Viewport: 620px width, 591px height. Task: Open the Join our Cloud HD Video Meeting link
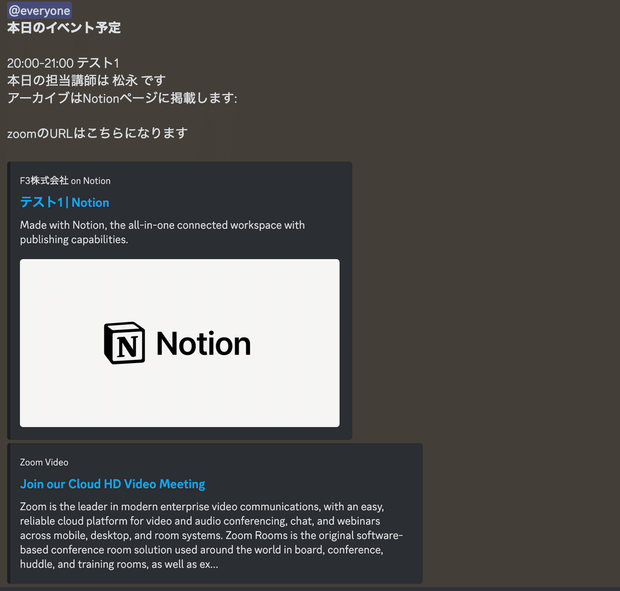[112, 484]
